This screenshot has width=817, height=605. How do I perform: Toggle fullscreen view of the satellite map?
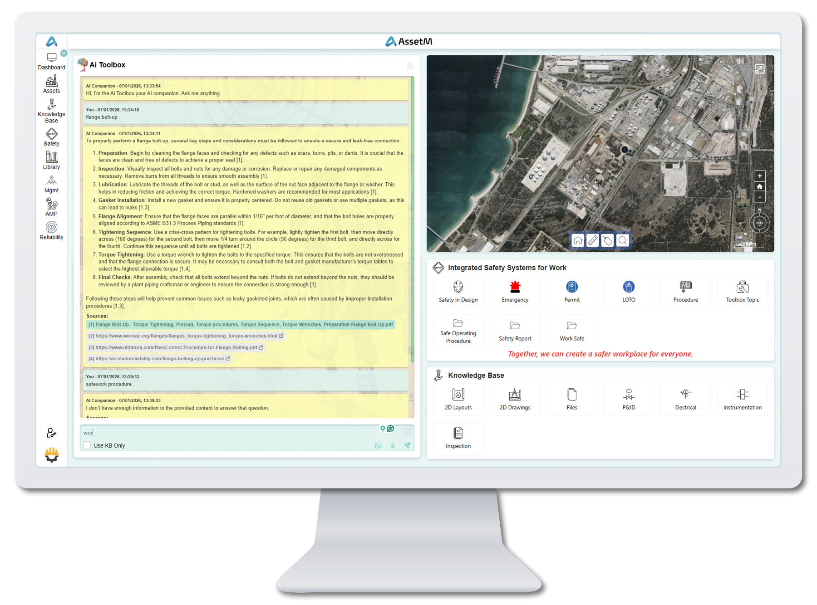pyautogui.click(x=760, y=68)
